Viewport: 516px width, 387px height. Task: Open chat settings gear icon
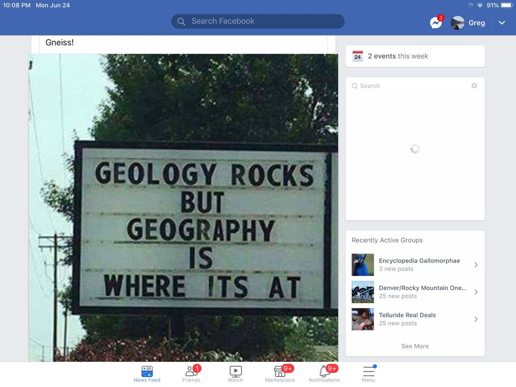coord(474,86)
